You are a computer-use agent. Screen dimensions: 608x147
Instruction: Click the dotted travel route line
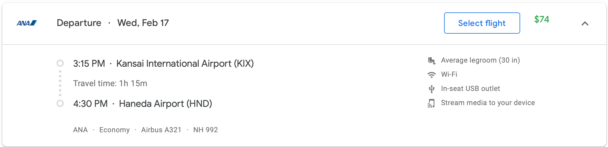pos(60,83)
